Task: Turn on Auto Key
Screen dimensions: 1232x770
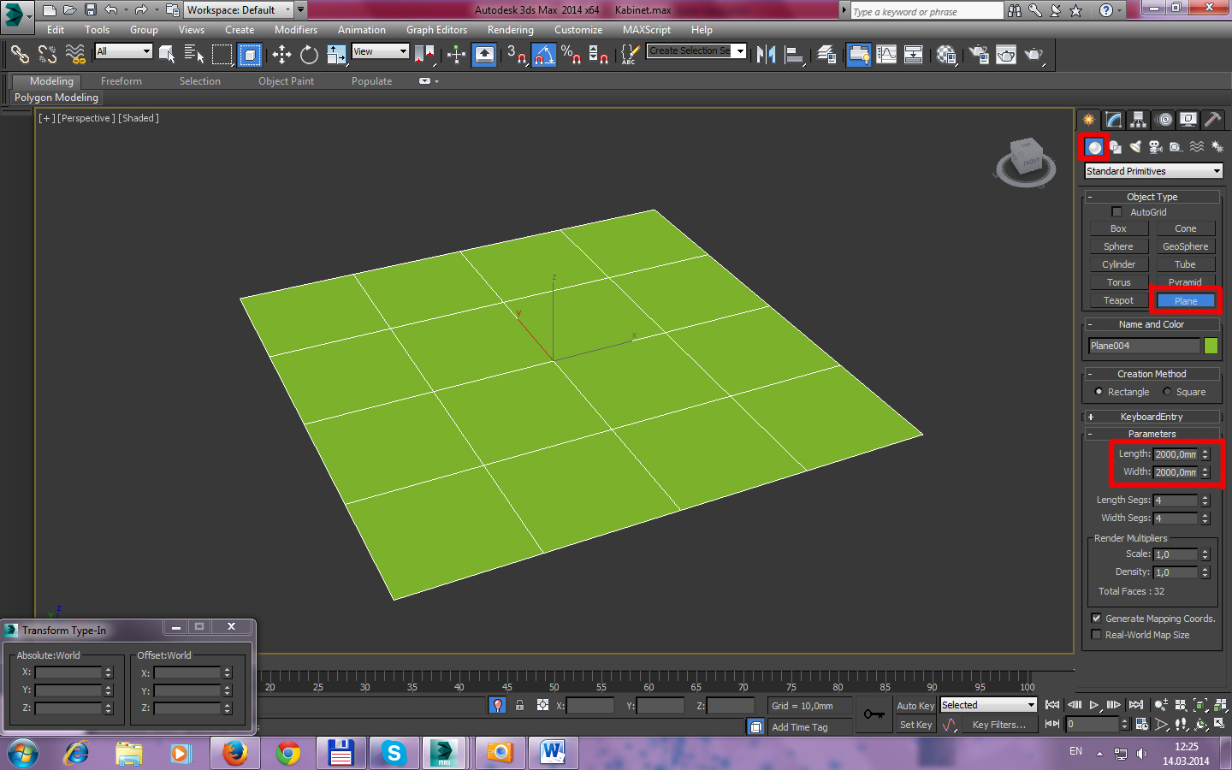Action: pyautogui.click(x=915, y=706)
